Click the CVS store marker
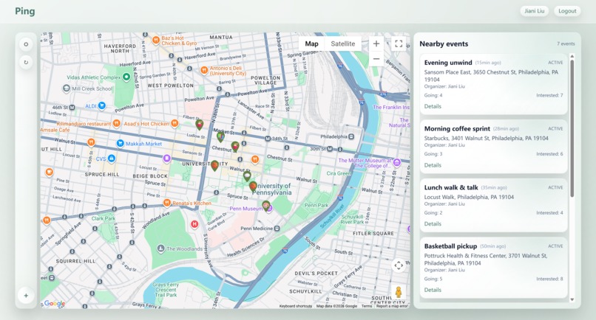The width and height of the screenshot is (596, 320). tap(112, 159)
